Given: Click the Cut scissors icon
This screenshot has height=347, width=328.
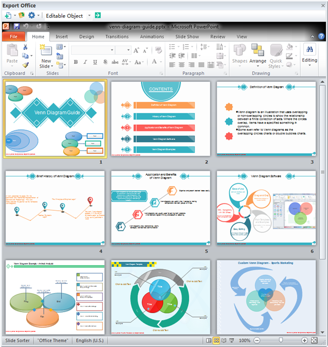Looking at the screenshot, I should (25, 46).
